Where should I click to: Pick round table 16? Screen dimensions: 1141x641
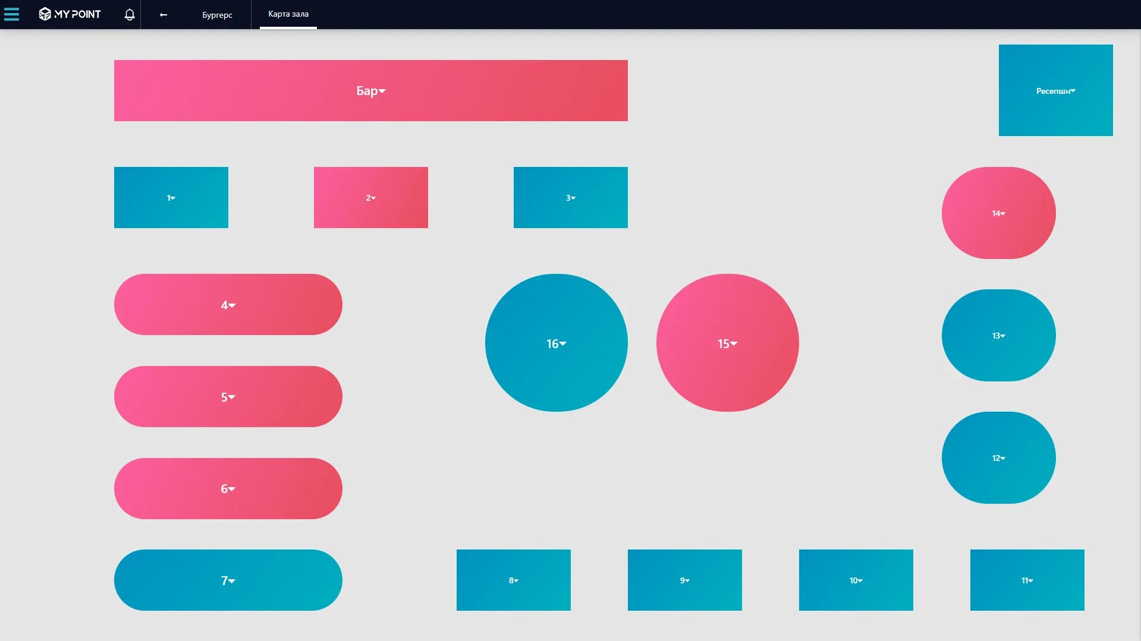coord(557,343)
